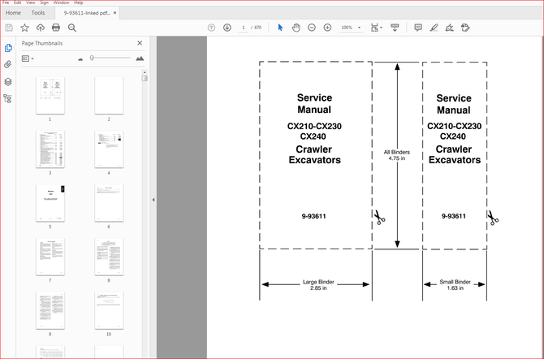The image size is (544, 359).
Task: Select the page 7 thumbnail
Action: click(50, 257)
